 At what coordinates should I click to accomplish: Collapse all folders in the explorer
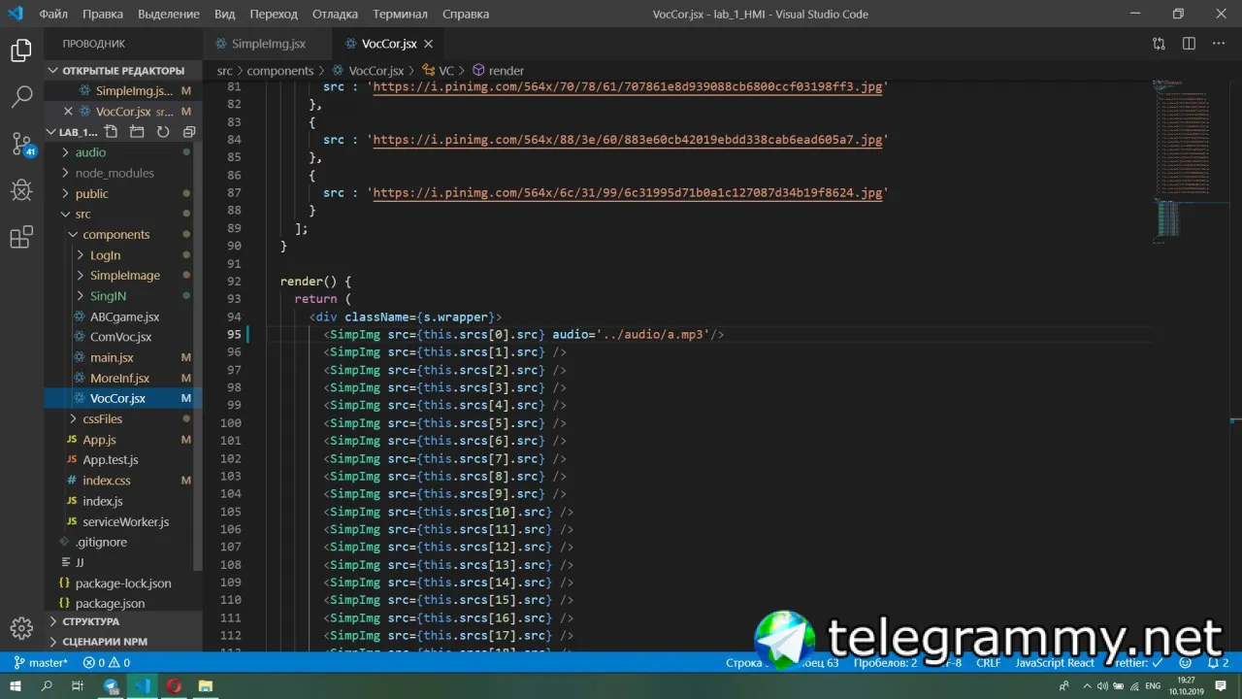pyautogui.click(x=189, y=132)
